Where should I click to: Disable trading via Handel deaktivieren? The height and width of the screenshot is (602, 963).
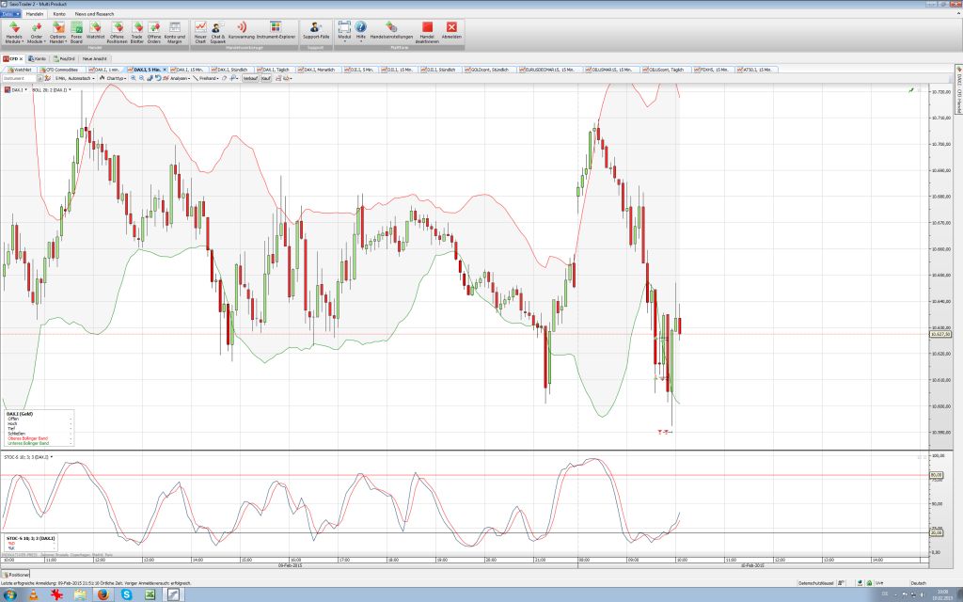click(425, 33)
